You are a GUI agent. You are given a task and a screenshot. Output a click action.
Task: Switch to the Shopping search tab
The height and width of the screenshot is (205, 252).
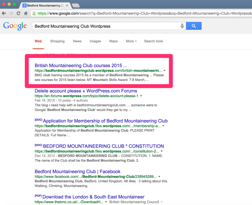tap(57, 41)
